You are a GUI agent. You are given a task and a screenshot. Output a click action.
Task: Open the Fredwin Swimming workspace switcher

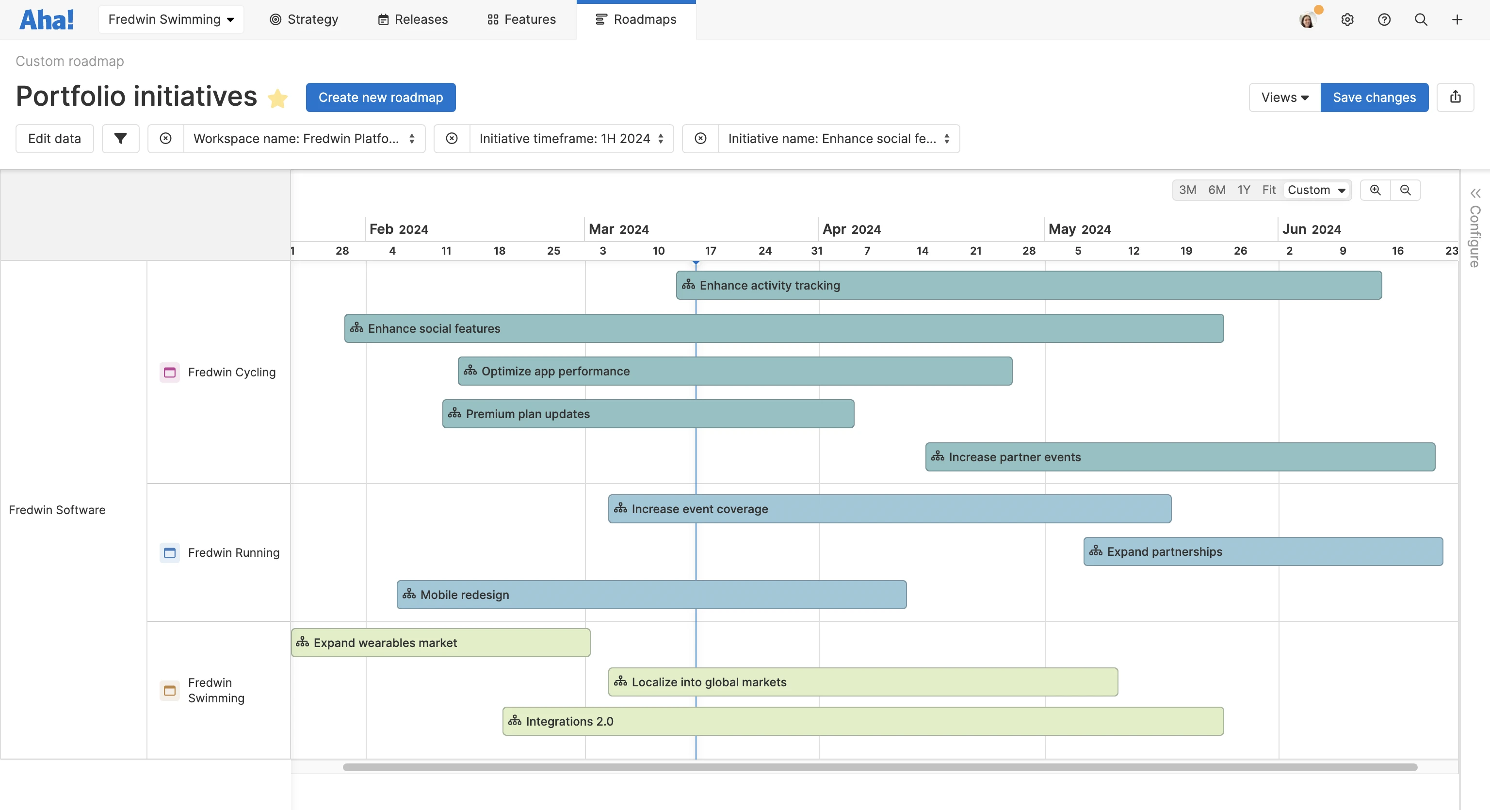171,19
